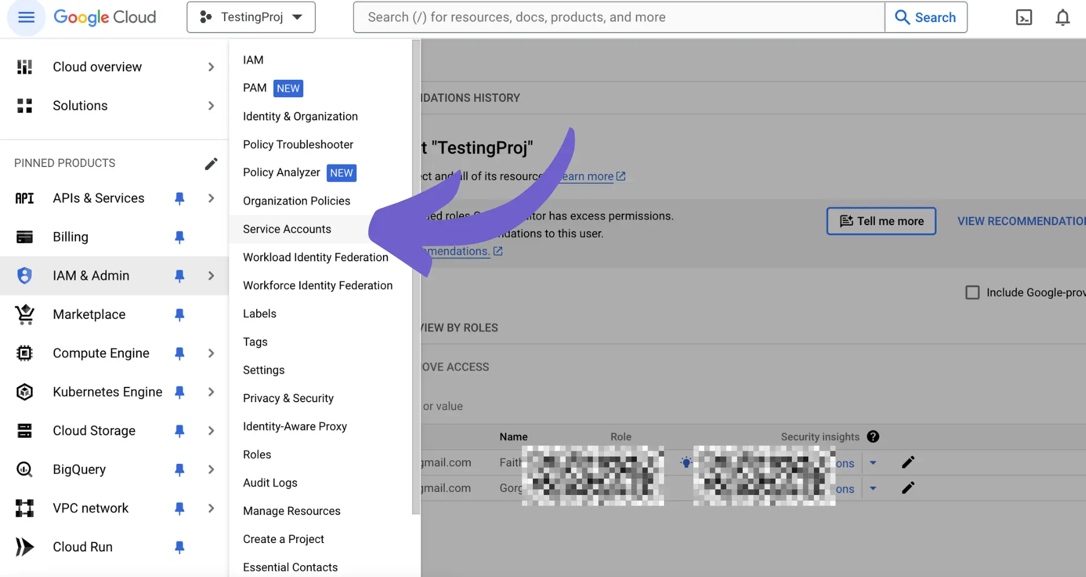Activate the Cloud Shell icon
Image resolution: width=1086 pixels, height=577 pixels.
pos(1024,18)
